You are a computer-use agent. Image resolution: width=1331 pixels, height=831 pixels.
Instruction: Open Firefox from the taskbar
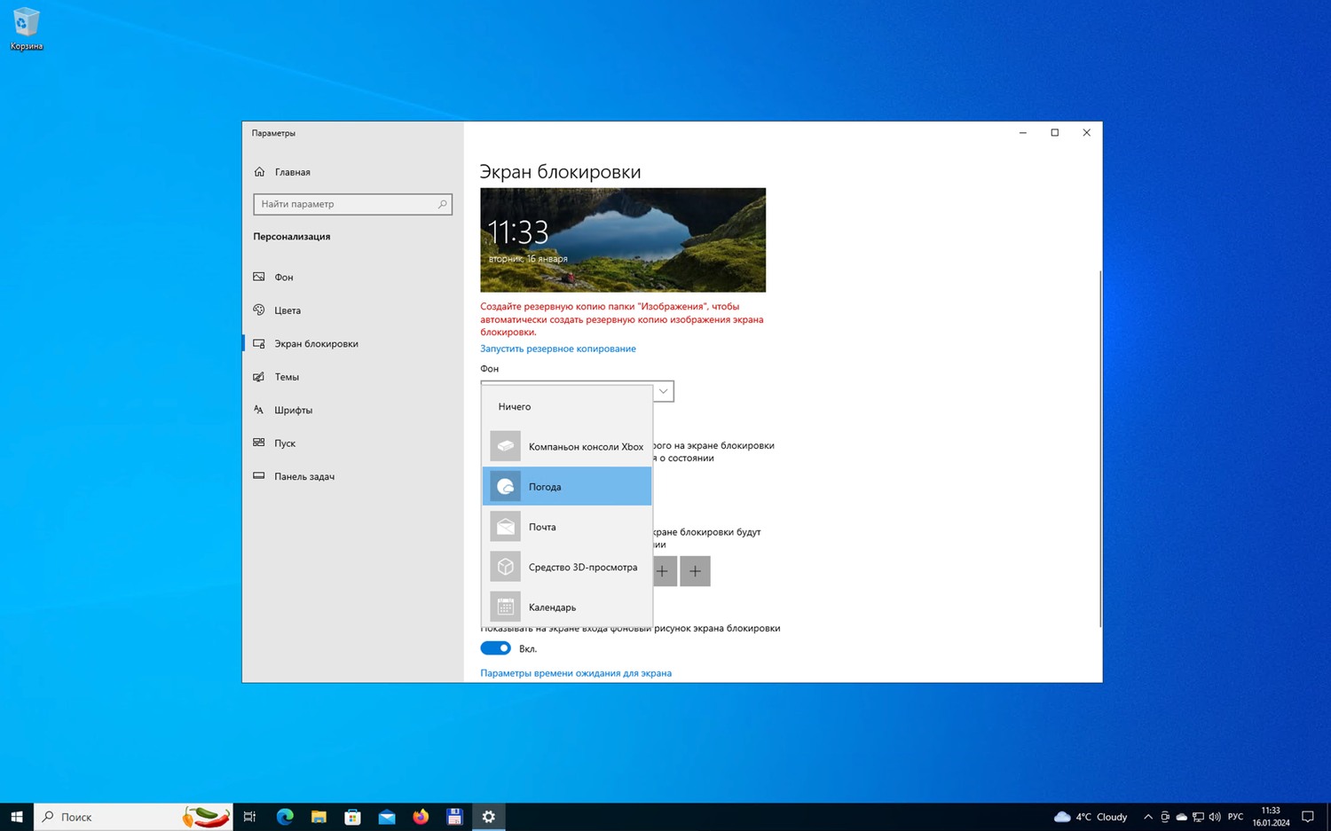pyautogui.click(x=421, y=817)
